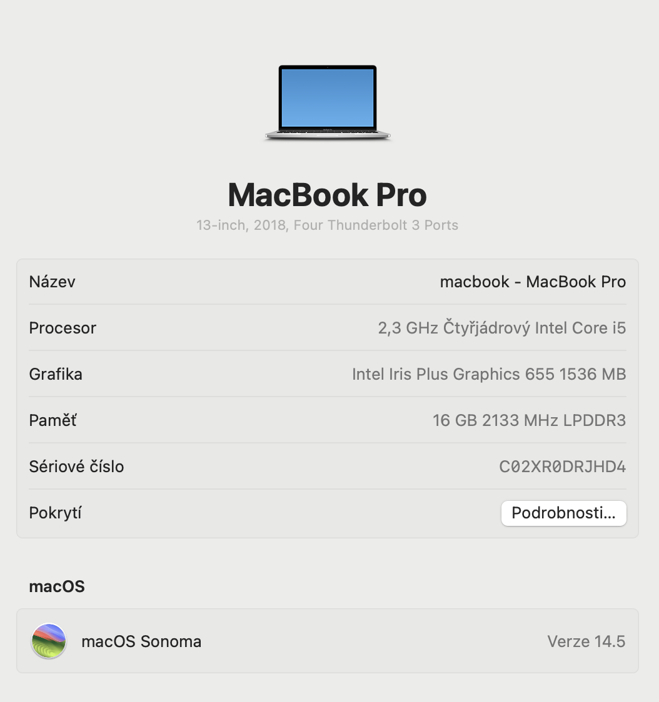Viewport: 659px width, 702px height.
Task: Select serial number C02XR0DRJHD4
Action: tap(562, 467)
